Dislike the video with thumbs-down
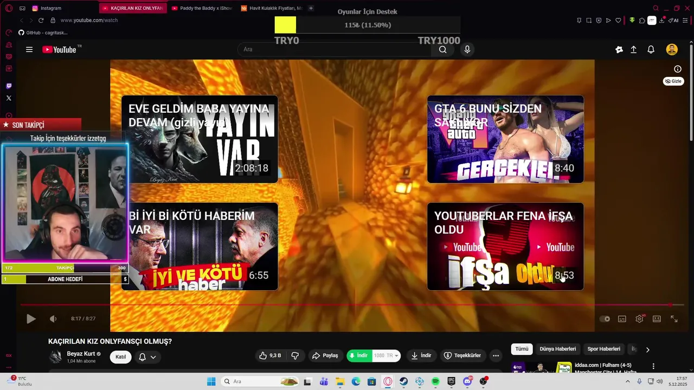This screenshot has width=694, height=390. pyautogui.click(x=295, y=355)
